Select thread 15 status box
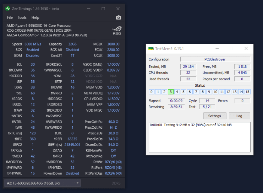Viewport: 263px width, 193px height. (x=247, y=92)
